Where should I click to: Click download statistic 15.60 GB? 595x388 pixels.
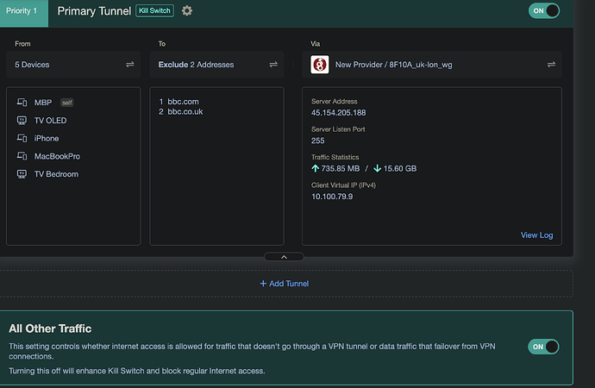point(400,168)
